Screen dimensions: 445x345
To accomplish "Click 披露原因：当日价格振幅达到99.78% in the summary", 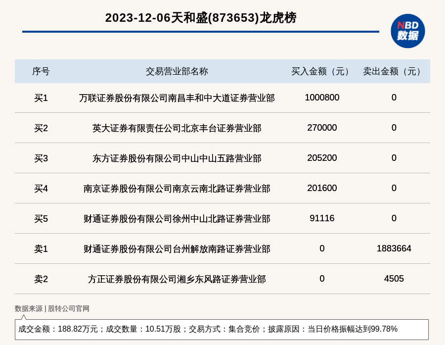I will (x=333, y=329).
